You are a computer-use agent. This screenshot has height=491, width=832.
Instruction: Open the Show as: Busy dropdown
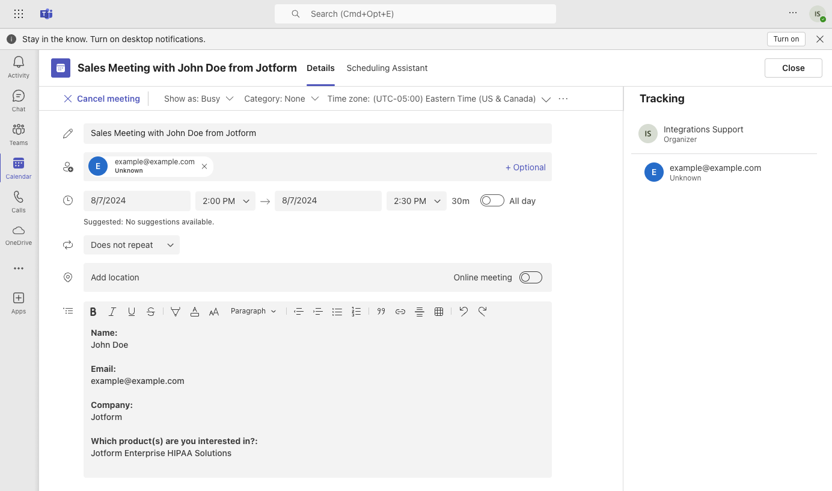point(198,99)
